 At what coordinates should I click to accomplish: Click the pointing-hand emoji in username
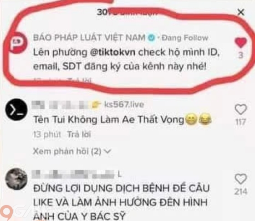coord(97,104)
